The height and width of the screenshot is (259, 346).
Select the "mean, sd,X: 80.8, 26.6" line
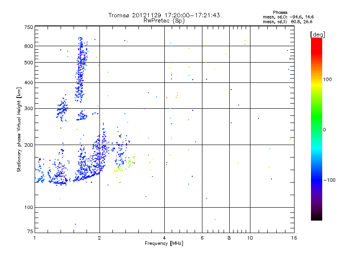click(288, 22)
